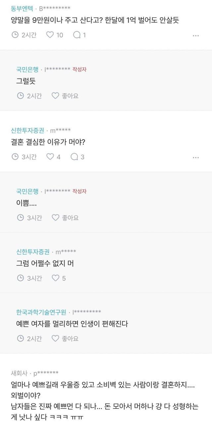Open more options for 결혼 결심한 이유 comment

(x=196, y=157)
